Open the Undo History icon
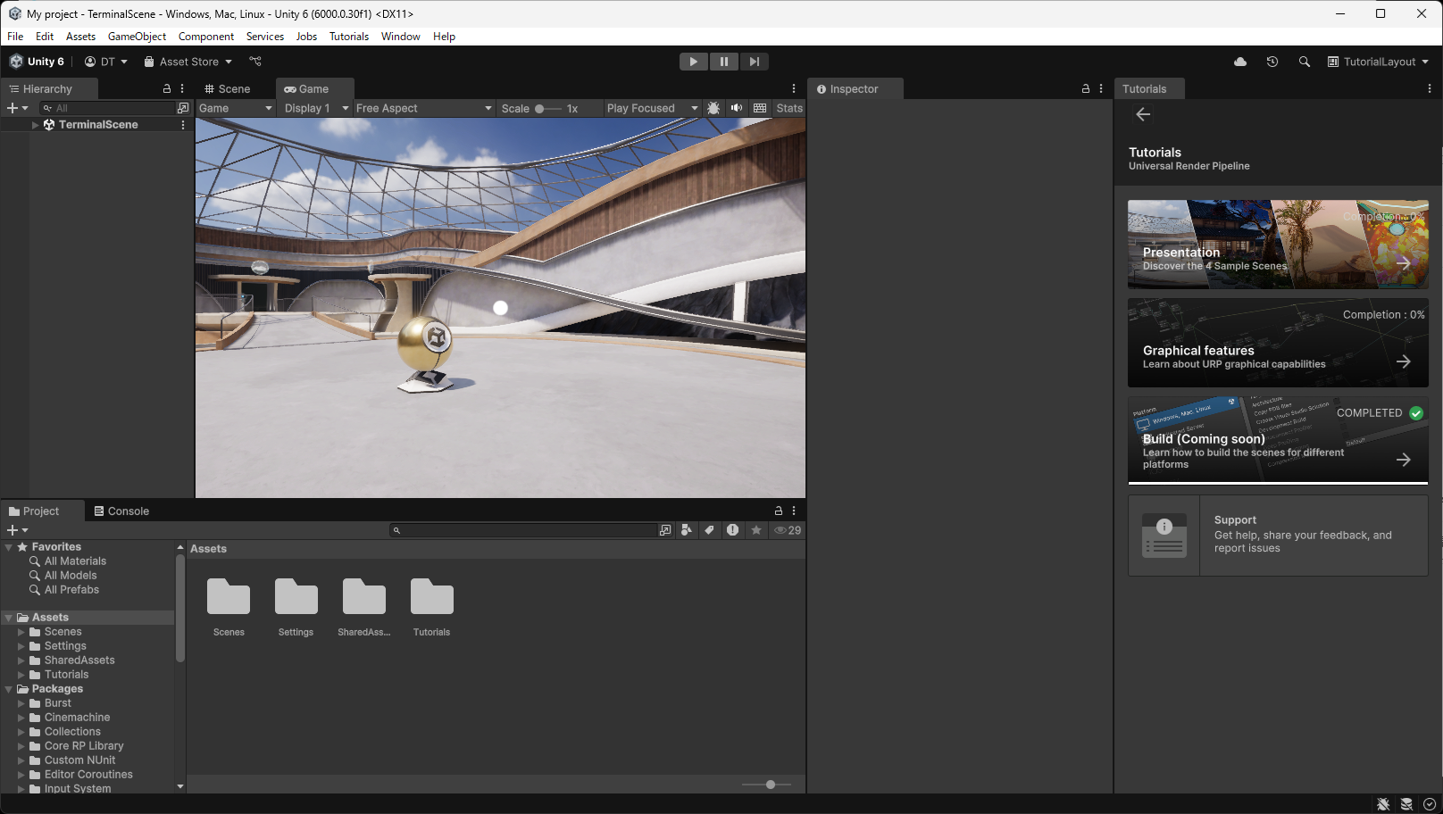Screen dimensions: 1443x814 pos(1272,62)
